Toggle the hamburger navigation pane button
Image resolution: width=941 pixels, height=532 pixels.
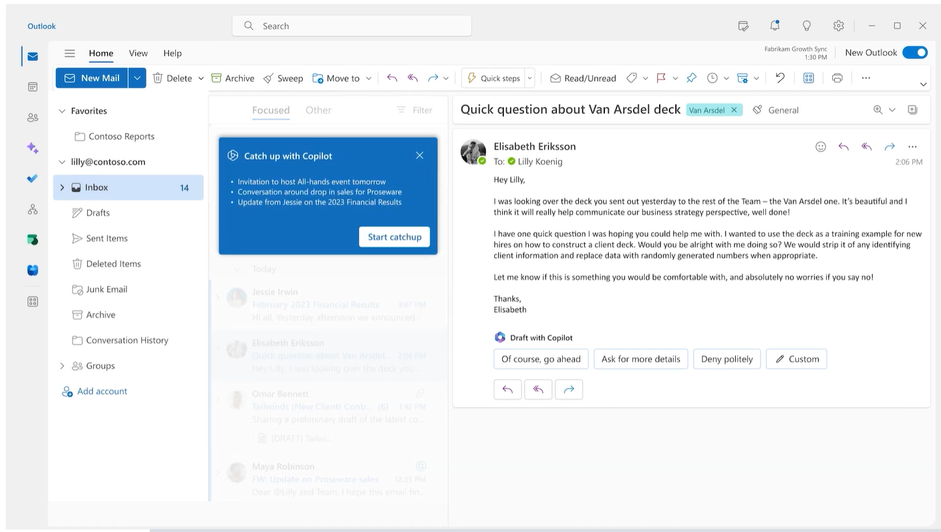(70, 53)
